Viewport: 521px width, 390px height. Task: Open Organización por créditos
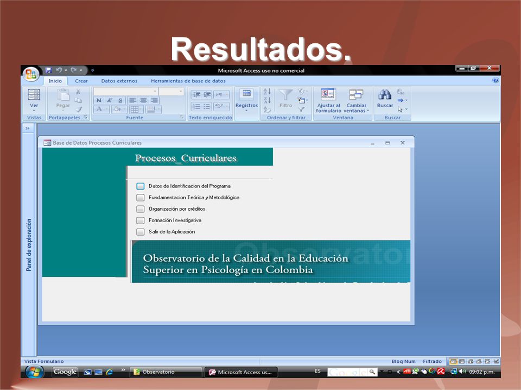[x=140, y=209]
